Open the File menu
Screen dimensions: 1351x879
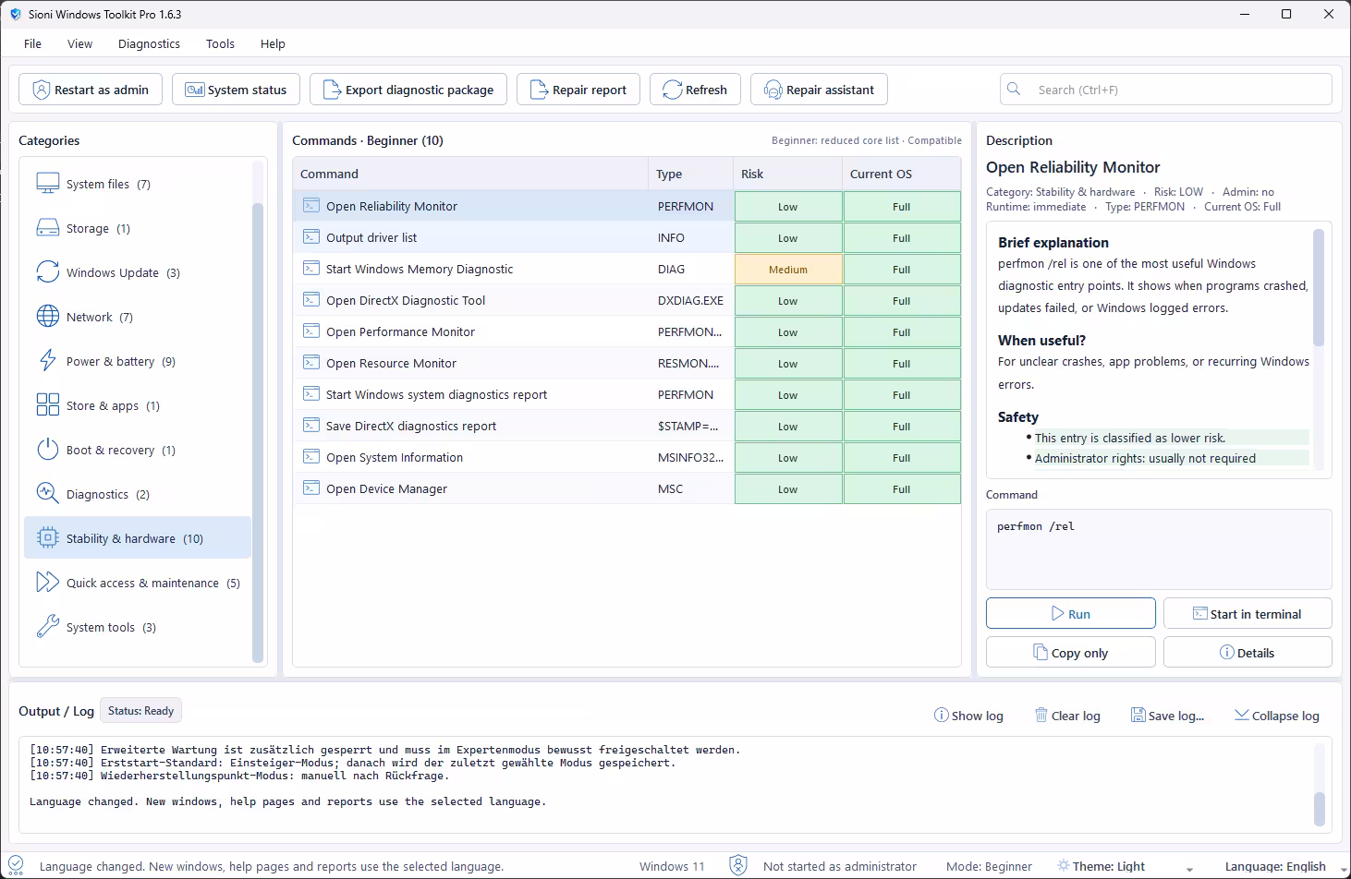32,43
